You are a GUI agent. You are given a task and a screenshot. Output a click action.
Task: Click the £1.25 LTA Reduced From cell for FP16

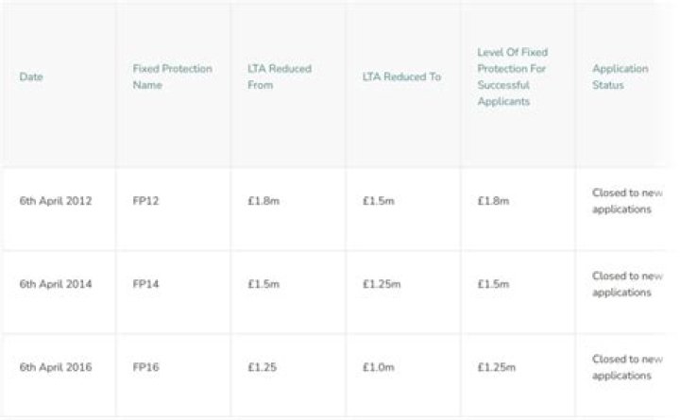pyautogui.click(x=262, y=367)
